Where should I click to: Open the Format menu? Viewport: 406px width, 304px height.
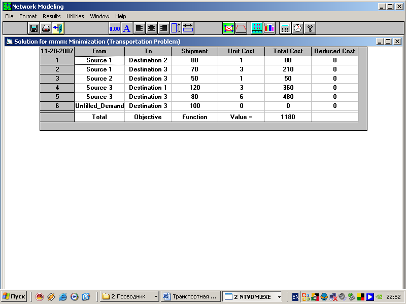28,16
